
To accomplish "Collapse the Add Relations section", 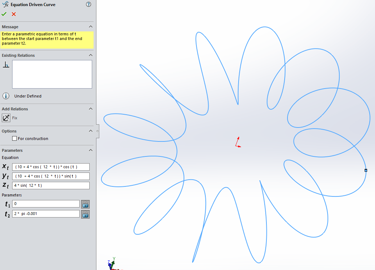I will click(x=91, y=109).
